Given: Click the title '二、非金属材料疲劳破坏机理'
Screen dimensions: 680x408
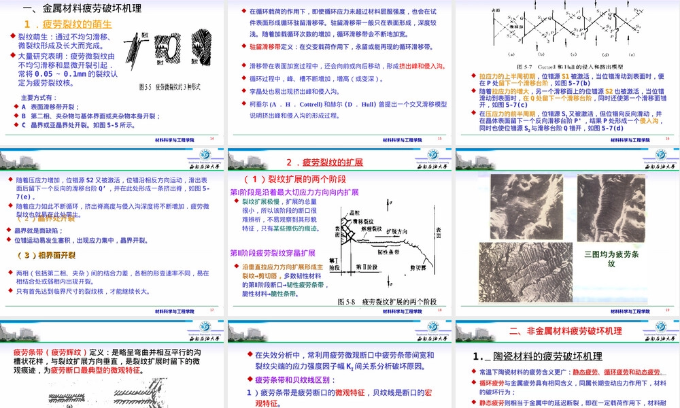Looking at the screenshot, I should (x=566, y=331).
